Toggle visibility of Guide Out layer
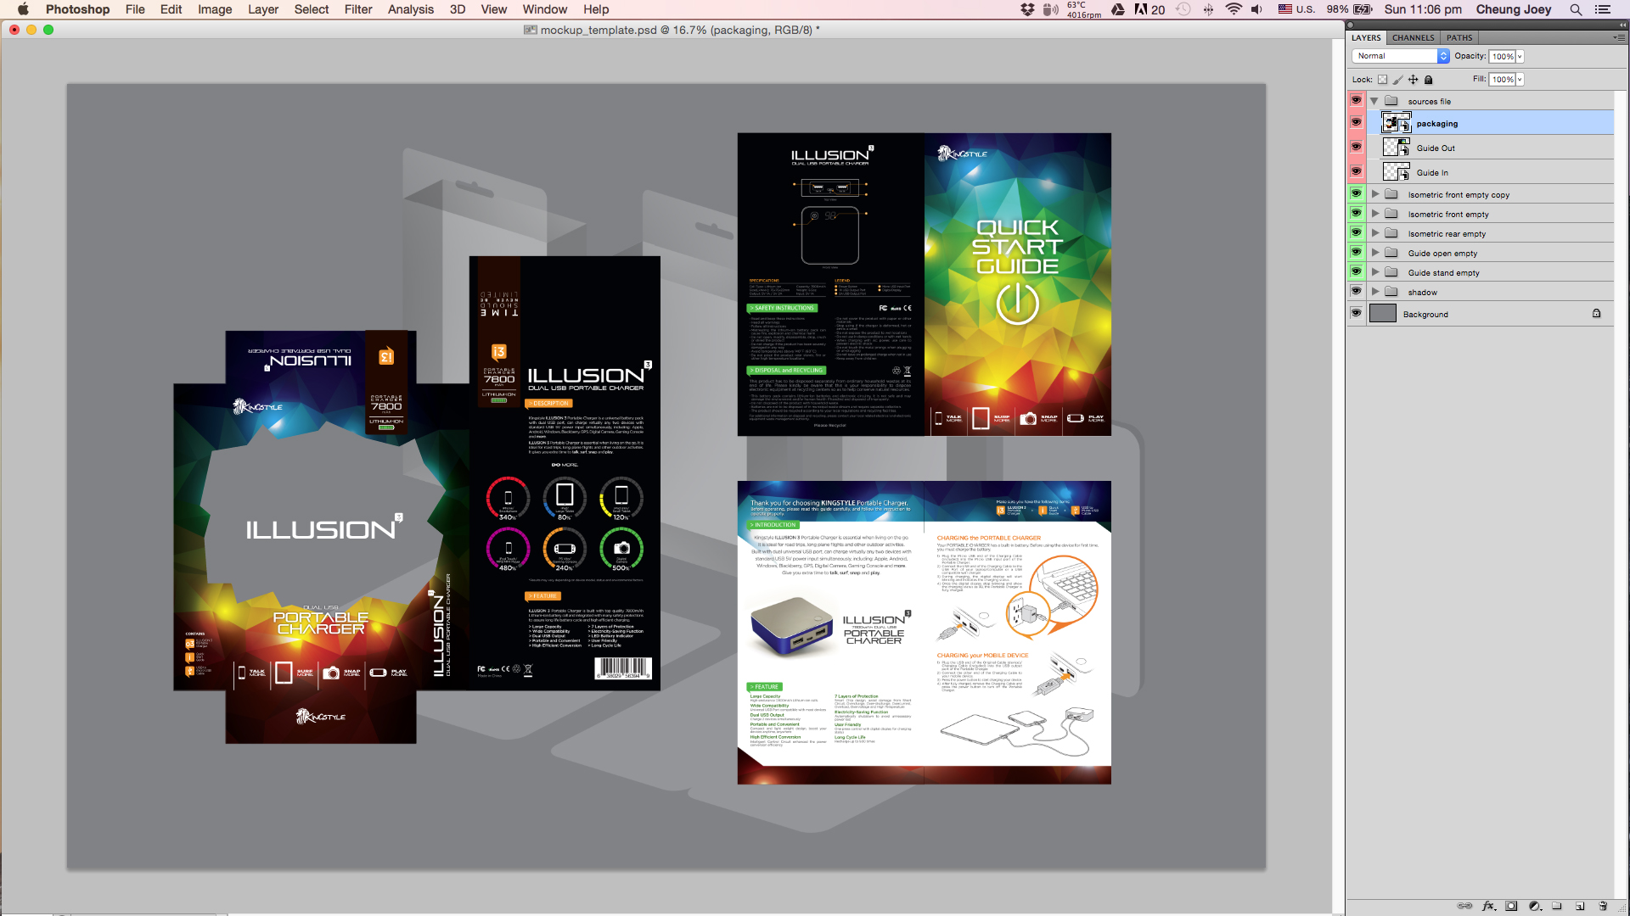Image resolution: width=1630 pixels, height=916 pixels. coord(1356,147)
